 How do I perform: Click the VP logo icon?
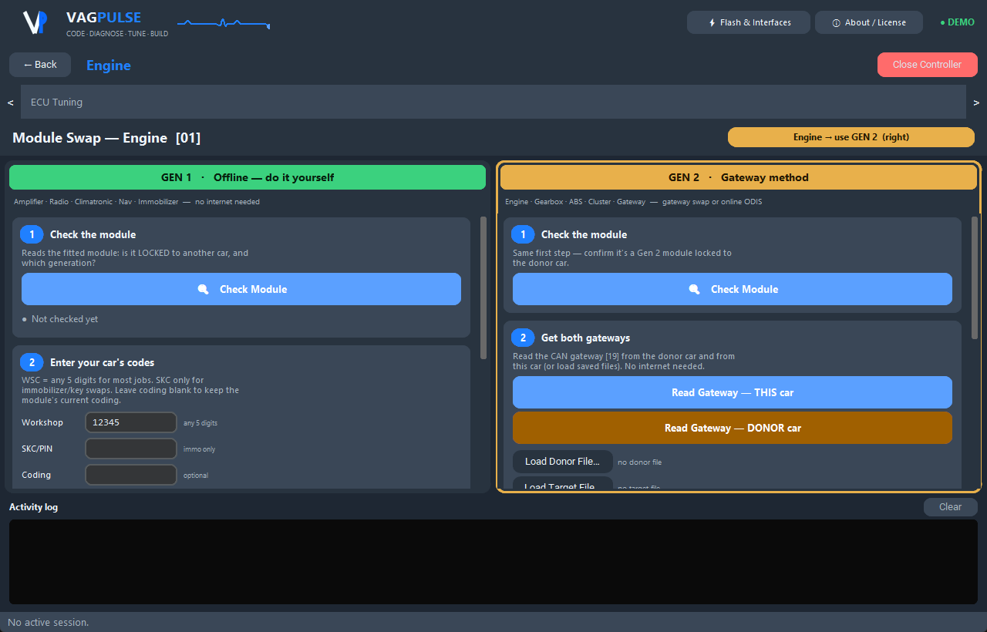35,22
